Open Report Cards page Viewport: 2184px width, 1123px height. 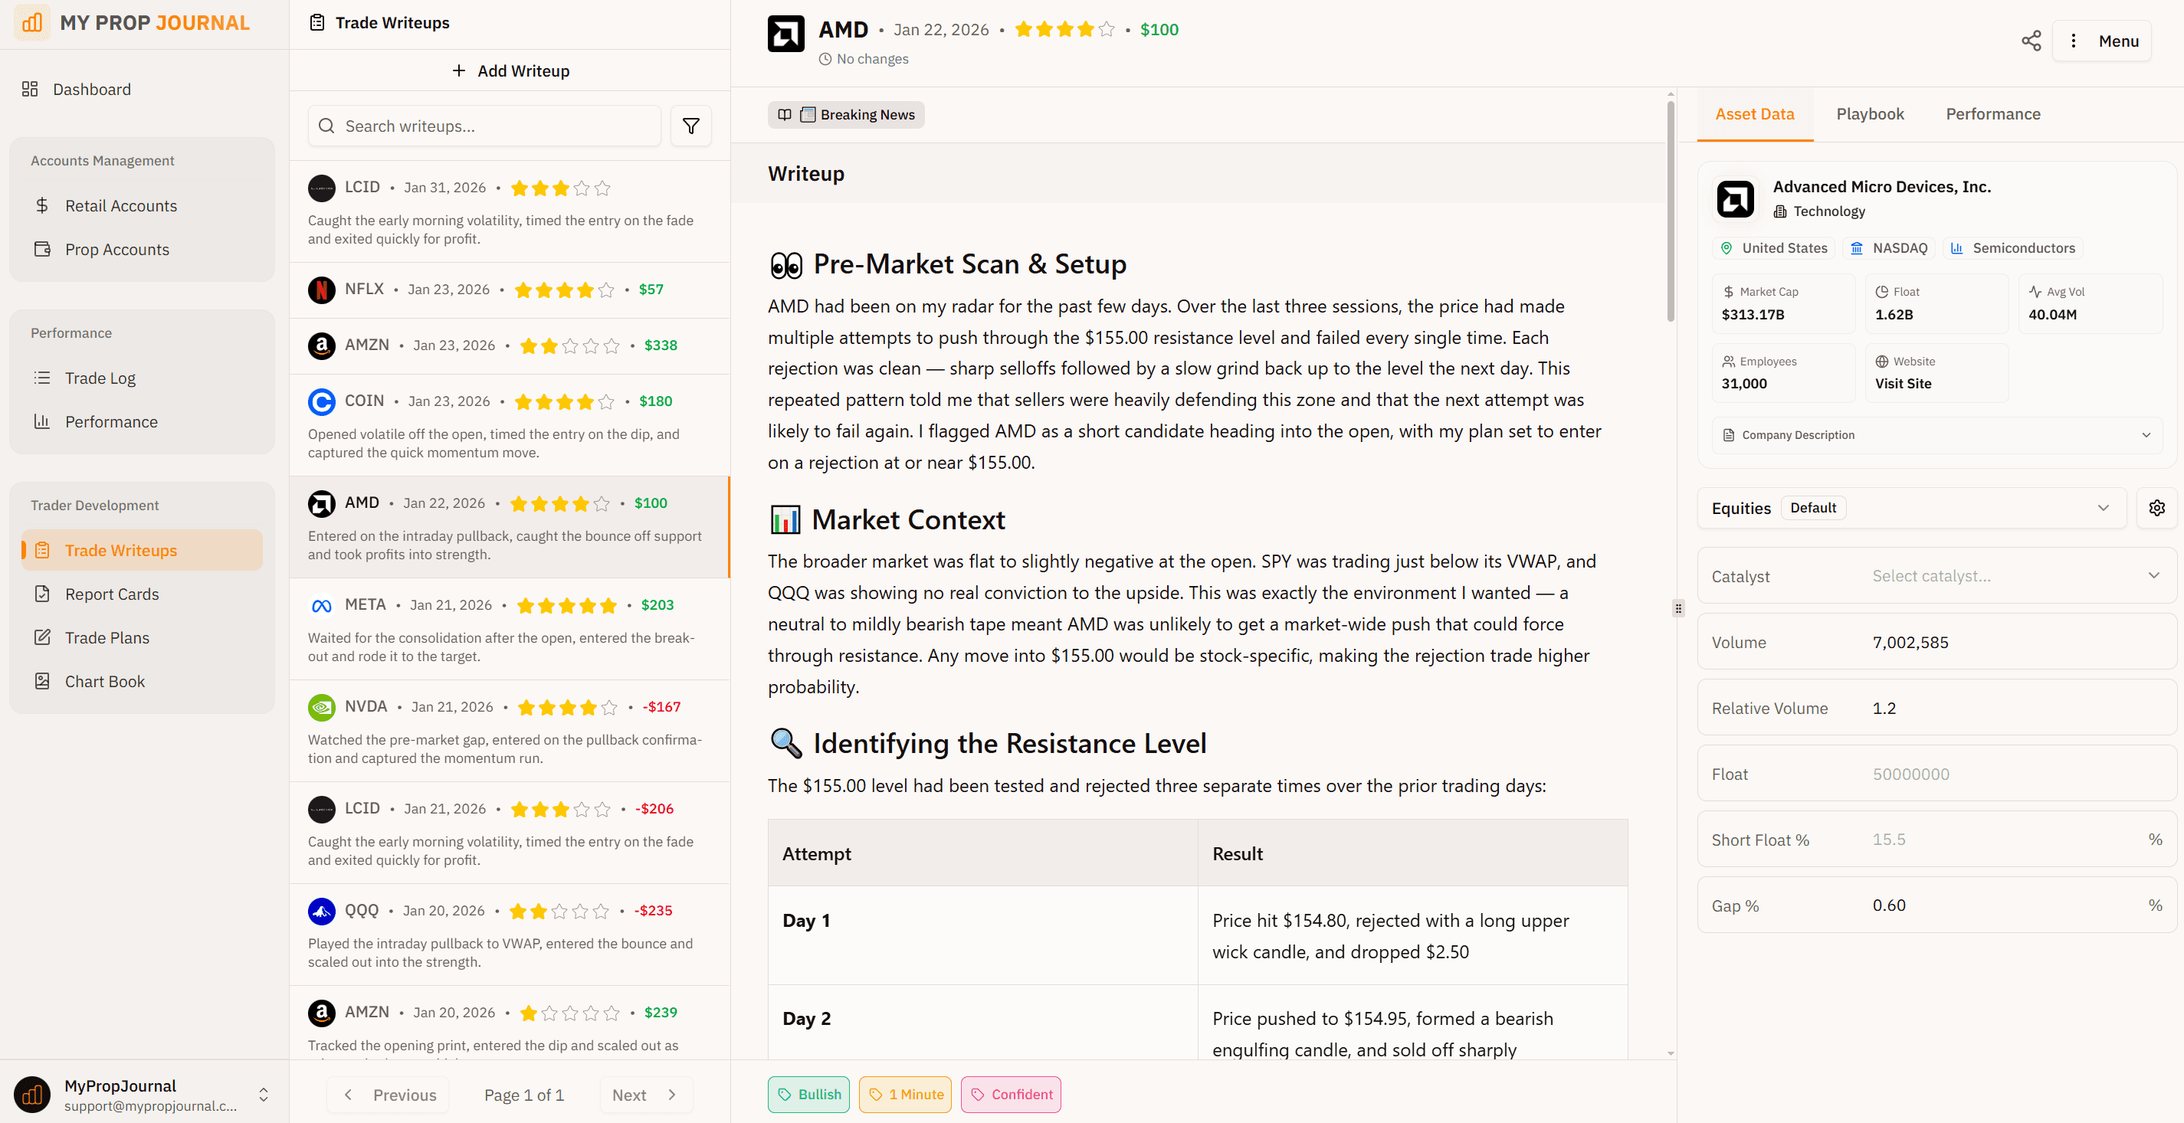pos(143,594)
